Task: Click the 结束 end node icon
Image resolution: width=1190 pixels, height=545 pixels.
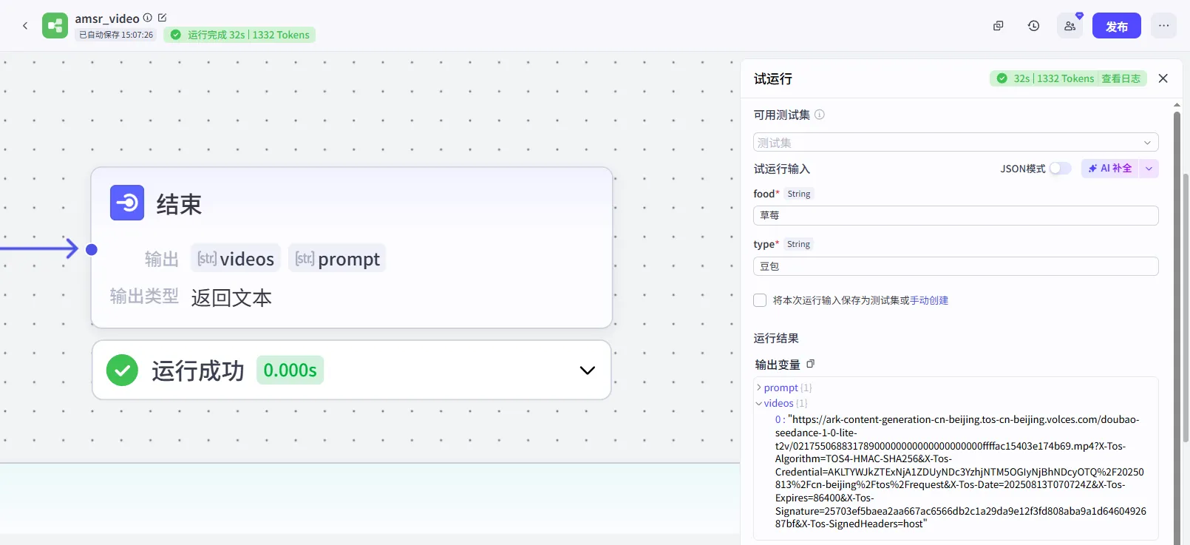Action: click(127, 203)
